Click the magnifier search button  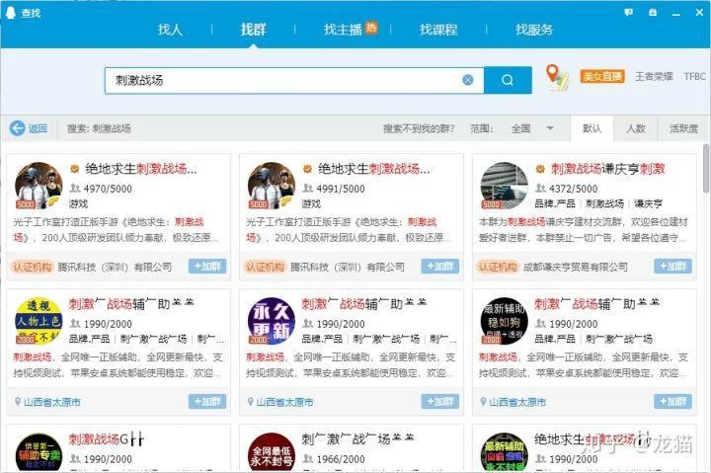click(507, 80)
